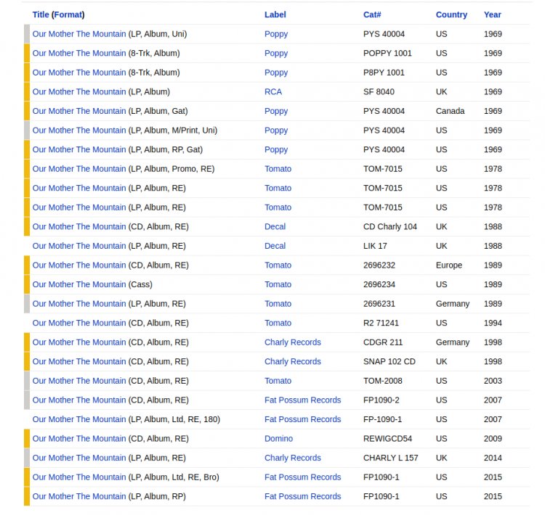This screenshot has width=545, height=515.
Task: Open the (LP, Album, RP) 2015 release title
Action: [x=79, y=496]
